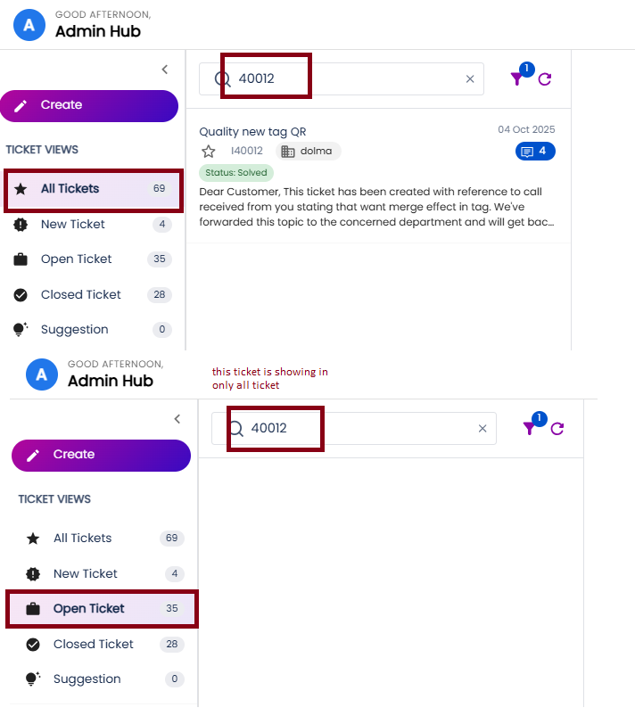Screen dimensions: 635x724
Task: Click the Status: Solved badge
Action: pos(235,173)
